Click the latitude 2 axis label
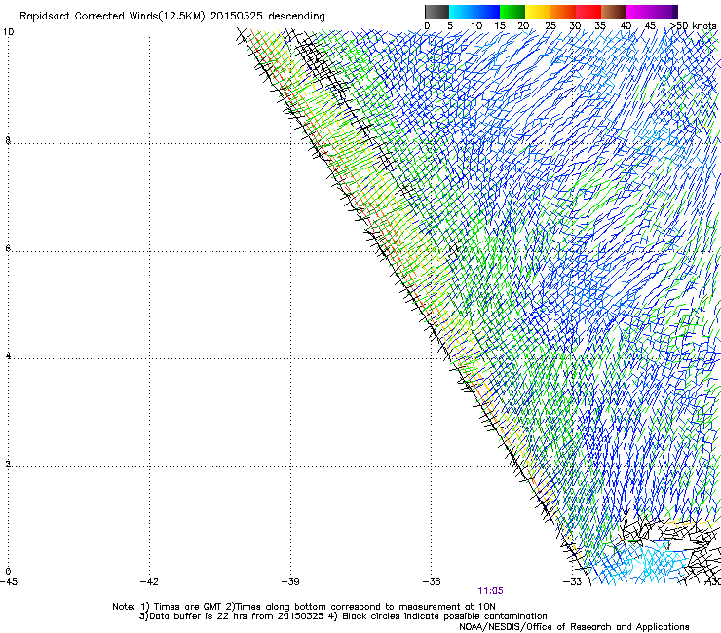The image size is (721, 633). [x=8, y=464]
